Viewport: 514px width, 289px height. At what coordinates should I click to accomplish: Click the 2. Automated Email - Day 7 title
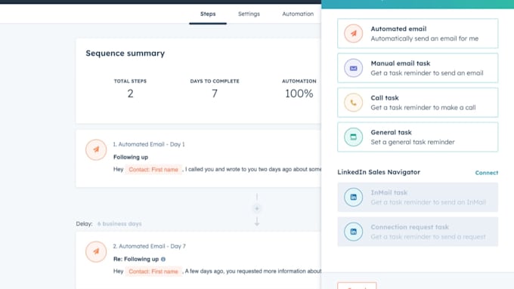pos(150,246)
